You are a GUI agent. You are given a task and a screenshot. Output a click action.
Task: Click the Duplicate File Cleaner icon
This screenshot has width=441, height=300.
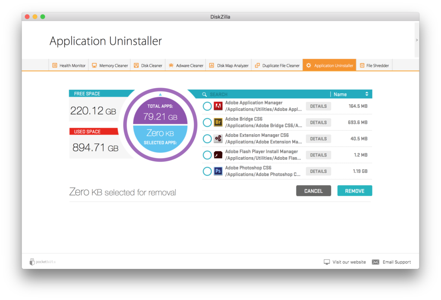(x=257, y=65)
